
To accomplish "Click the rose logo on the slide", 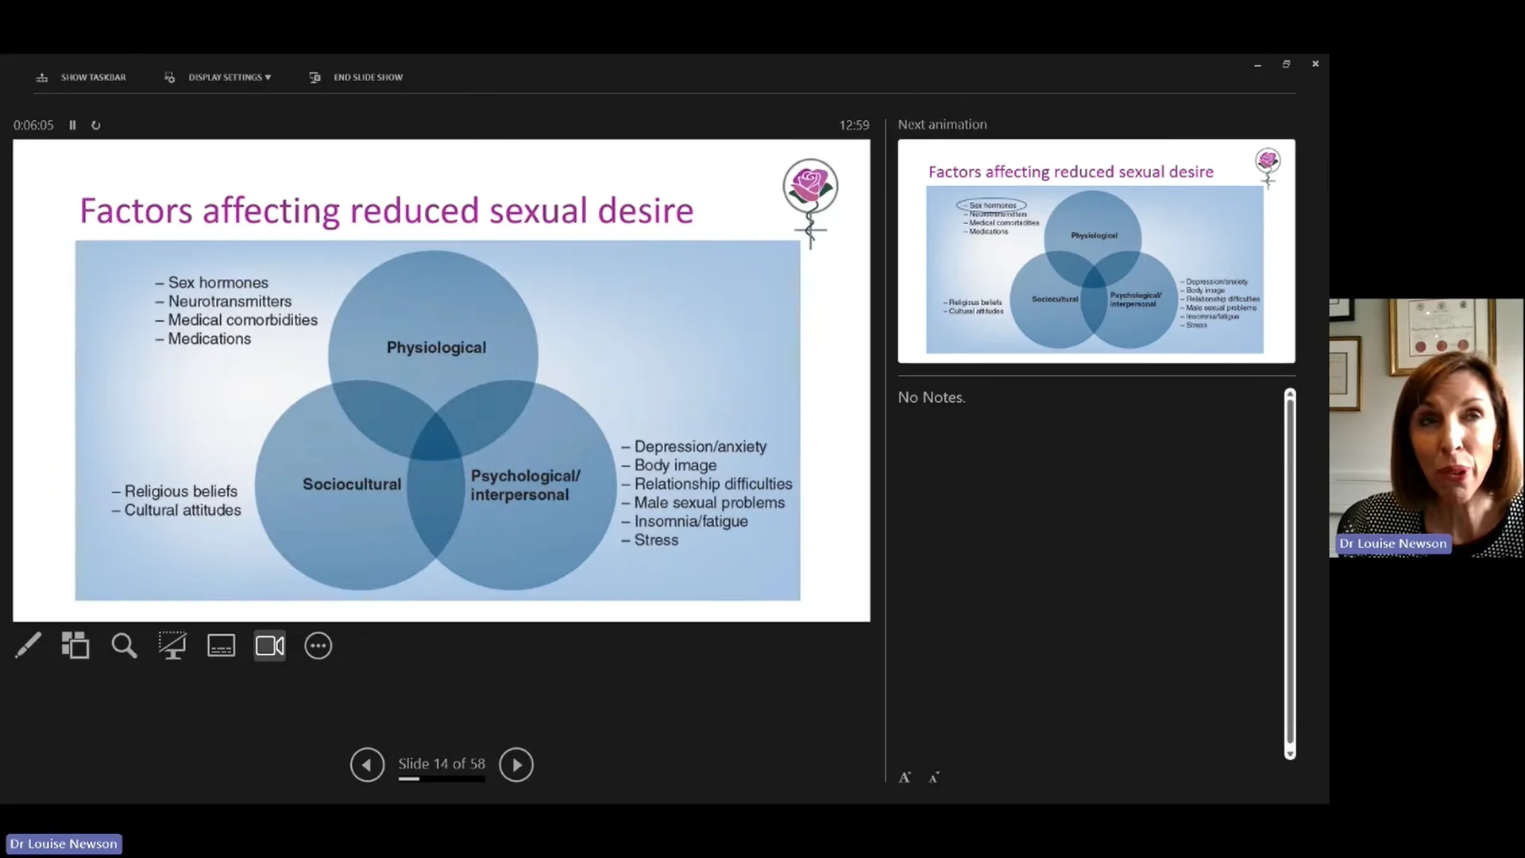I will coord(810,203).
